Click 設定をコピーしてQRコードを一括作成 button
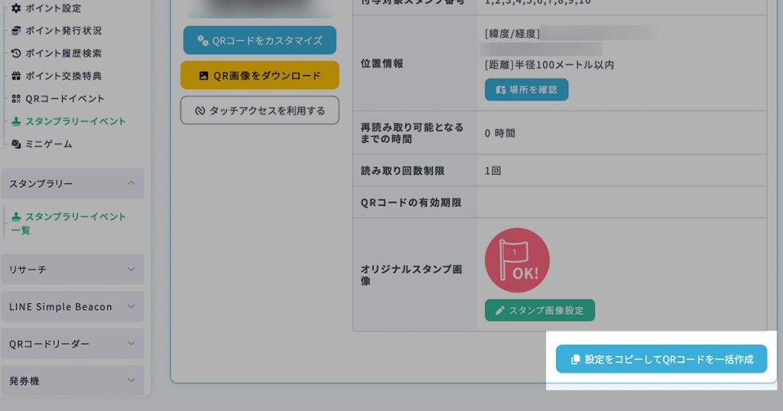The image size is (783, 411). click(661, 359)
